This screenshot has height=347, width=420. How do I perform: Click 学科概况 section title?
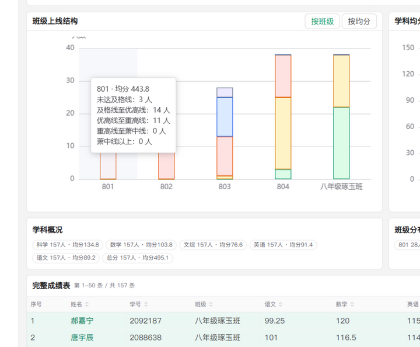pyautogui.click(x=47, y=230)
